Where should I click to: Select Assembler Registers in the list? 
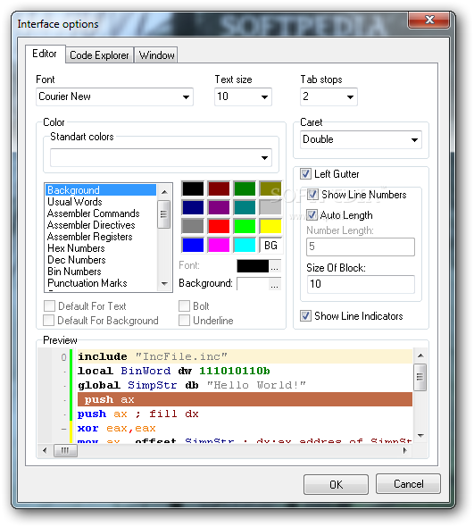[101, 237]
